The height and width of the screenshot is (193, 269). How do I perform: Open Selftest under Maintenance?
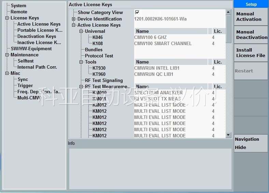(26, 61)
